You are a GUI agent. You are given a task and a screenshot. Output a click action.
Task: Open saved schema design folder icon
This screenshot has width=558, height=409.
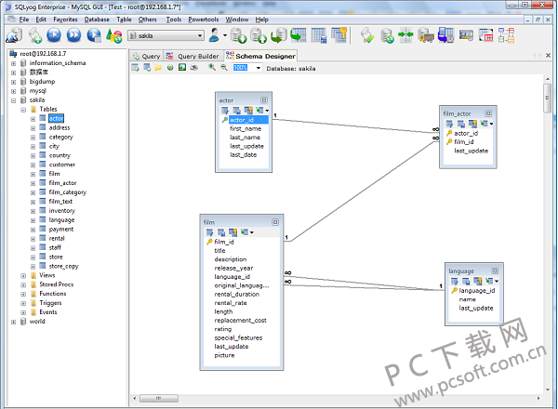[158, 67]
